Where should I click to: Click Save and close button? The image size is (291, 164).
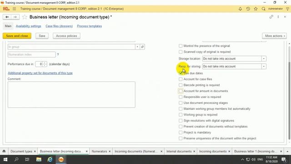coord(17,36)
